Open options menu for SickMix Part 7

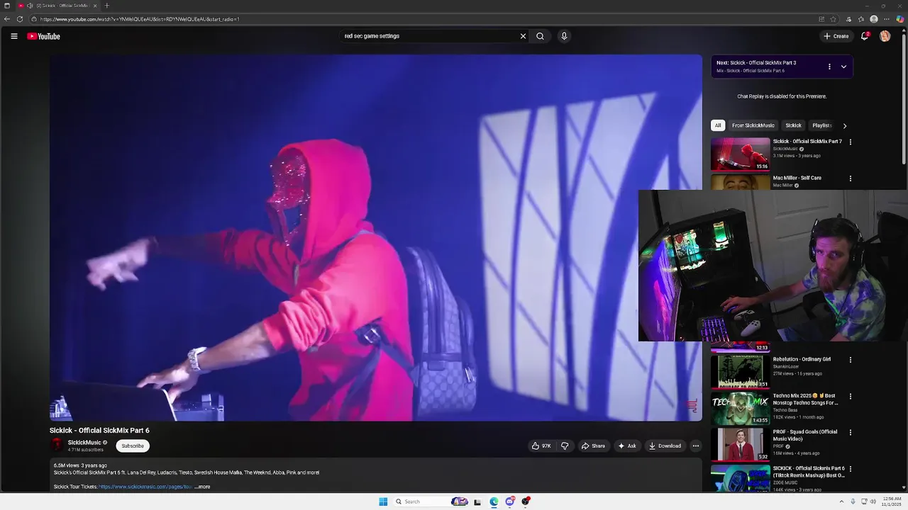[851, 142]
